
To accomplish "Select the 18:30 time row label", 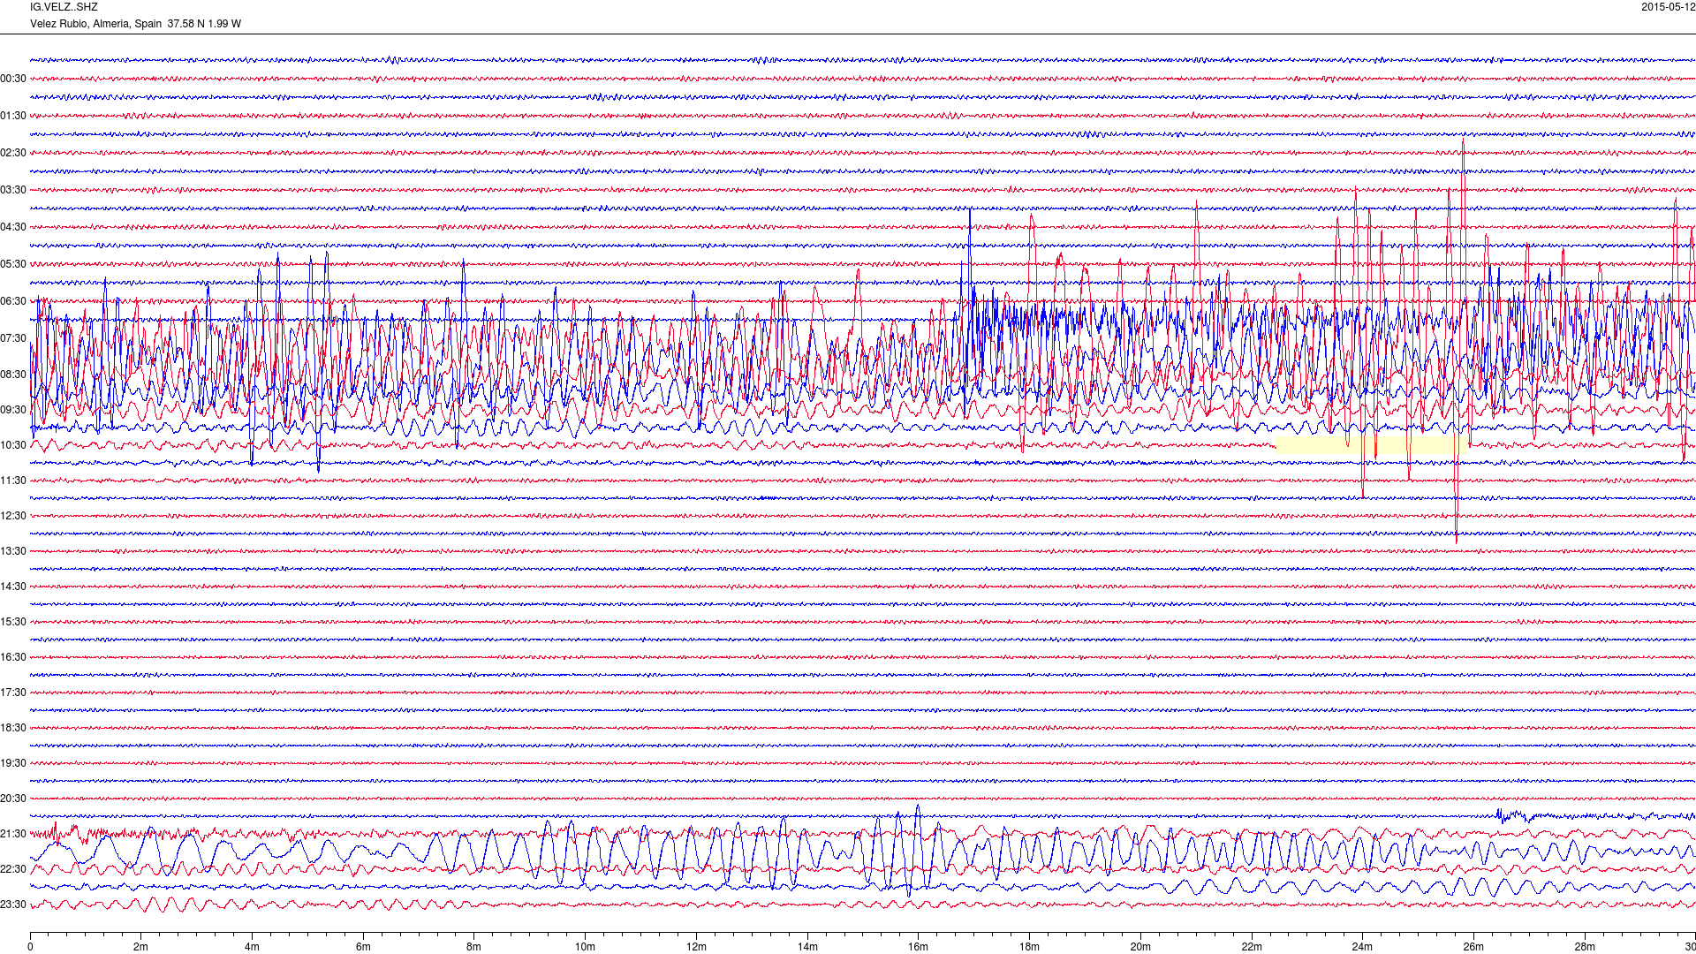I will 13,728.
